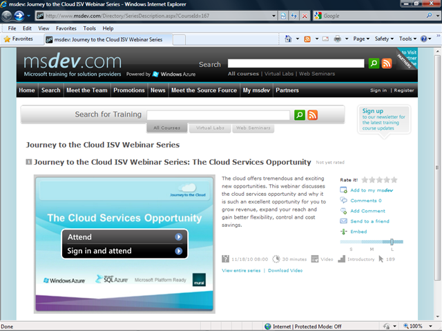This screenshot has height=331, width=442.
Task: Click the Google search magnifier icon
Action: click(x=429, y=15)
